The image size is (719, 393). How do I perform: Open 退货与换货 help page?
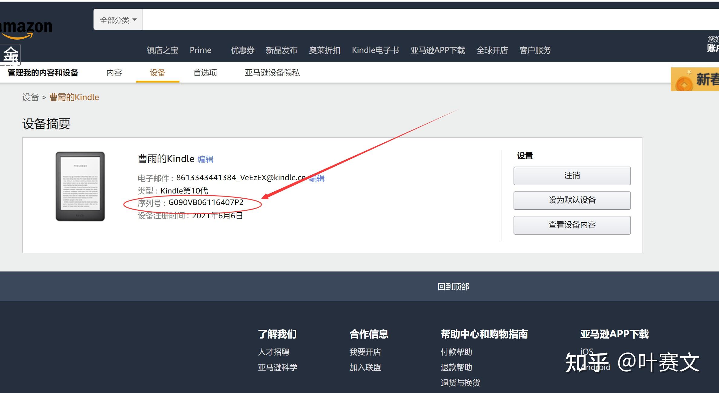coord(460,383)
